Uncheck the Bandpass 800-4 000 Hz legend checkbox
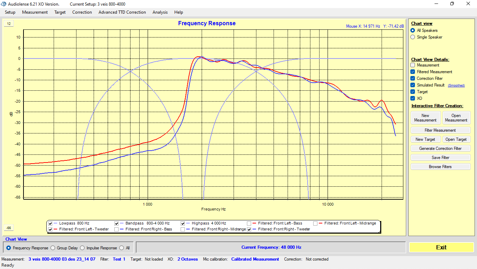477x269 pixels. [x=117, y=223]
